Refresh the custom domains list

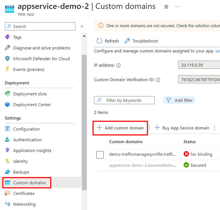[112, 41]
